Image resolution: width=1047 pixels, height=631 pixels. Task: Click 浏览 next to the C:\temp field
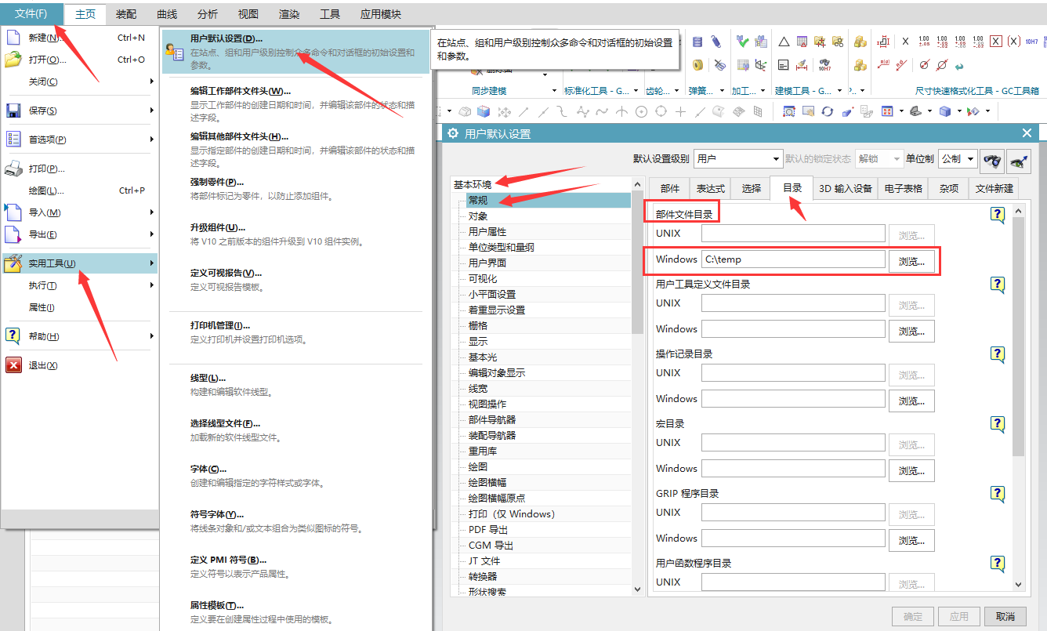911,262
